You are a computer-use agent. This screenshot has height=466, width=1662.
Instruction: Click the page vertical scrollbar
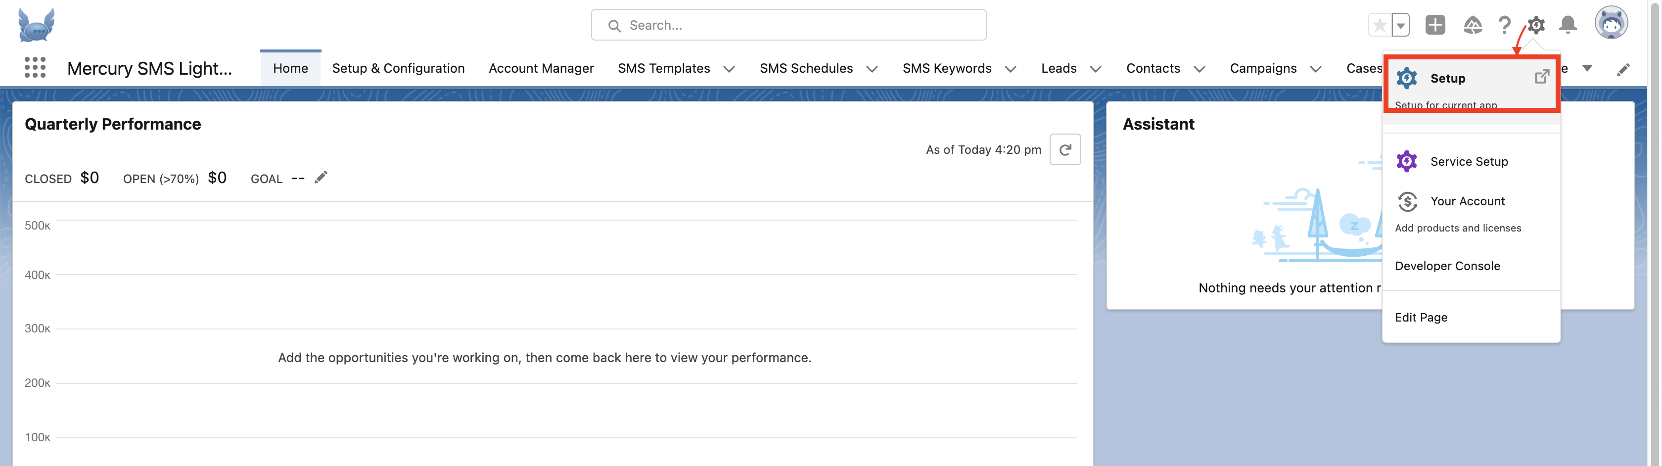(x=1655, y=233)
